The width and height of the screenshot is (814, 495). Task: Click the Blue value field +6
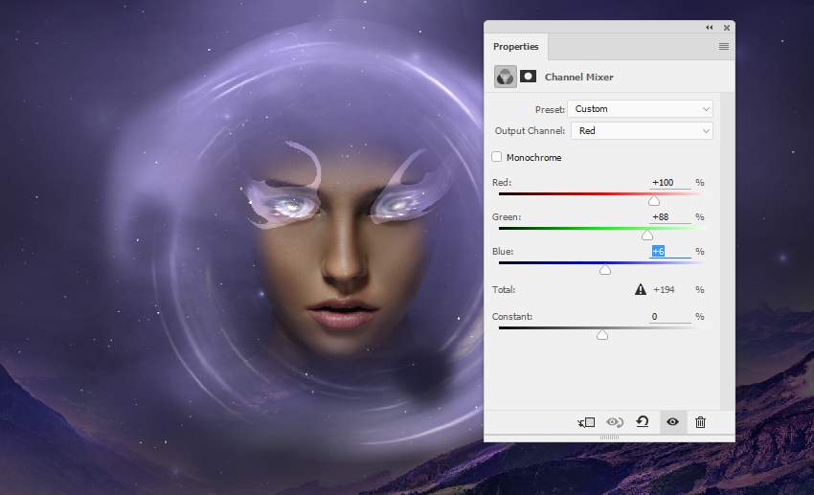coord(669,252)
